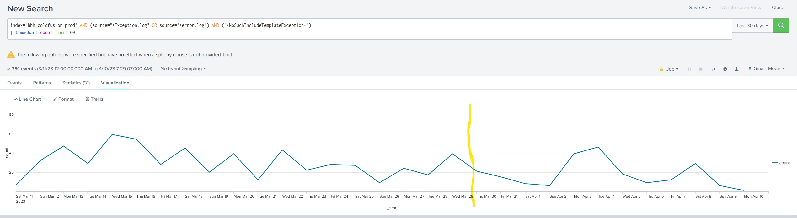Click the 80 y-axis label
This screenshot has height=218, width=797.
[x=12, y=114]
